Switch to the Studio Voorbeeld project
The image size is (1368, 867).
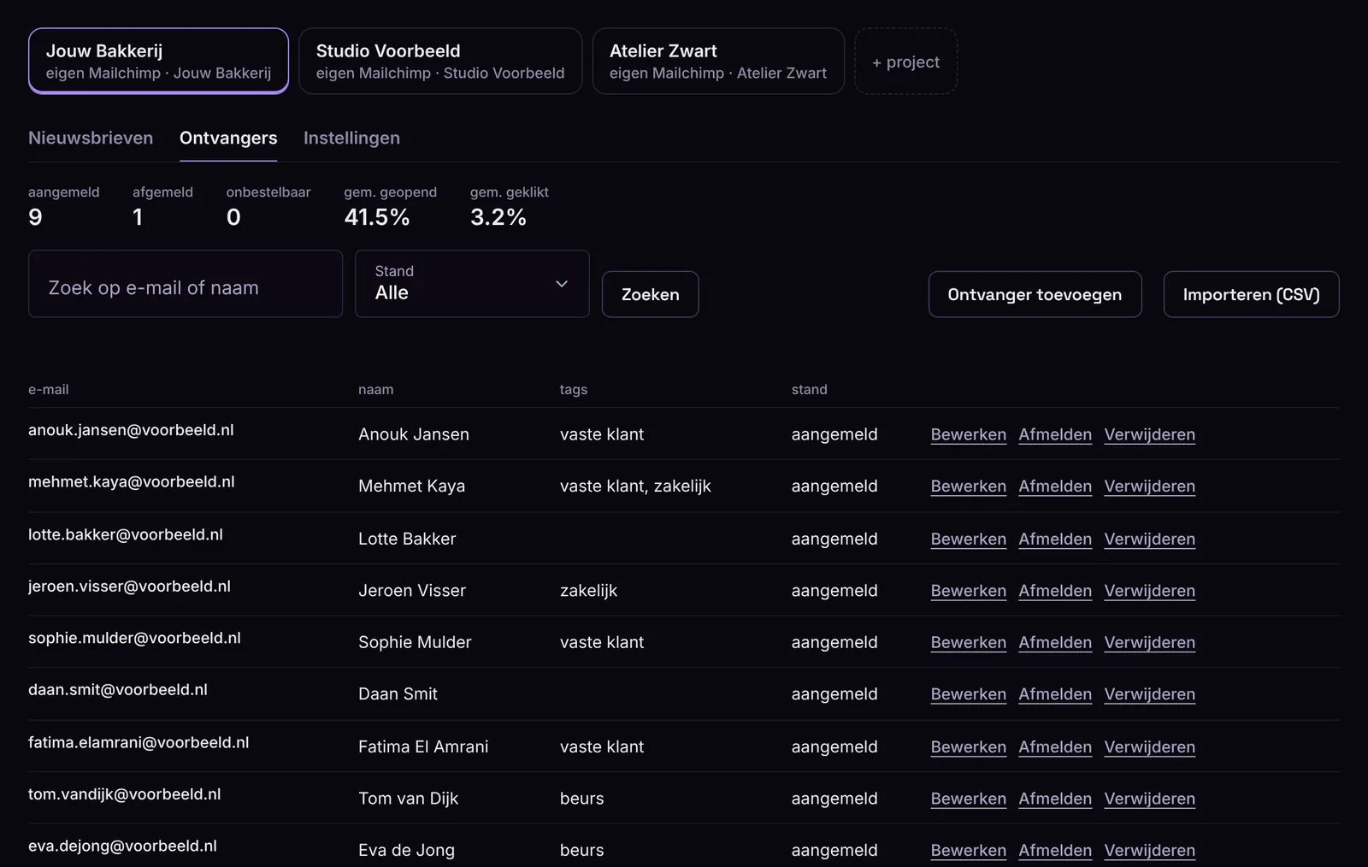point(440,61)
